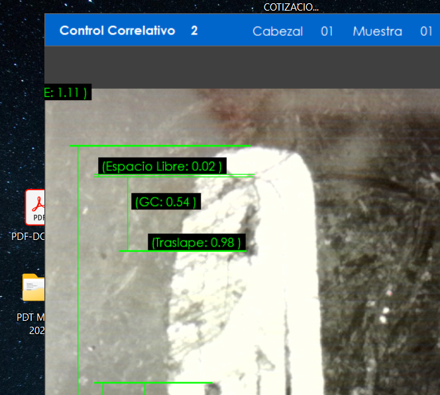
Task: Select the Control Correlativo value 2
Action: coord(194,31)
